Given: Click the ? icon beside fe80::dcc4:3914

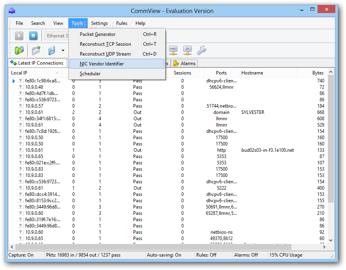Looking at the screenshot, I should click(20, 194).
